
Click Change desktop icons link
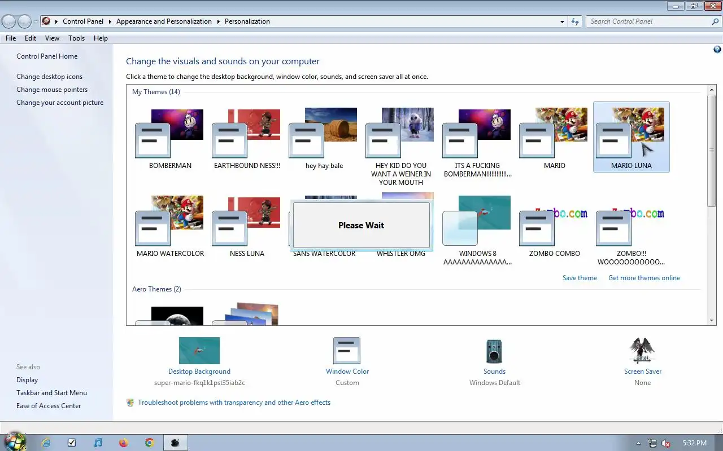49,77
